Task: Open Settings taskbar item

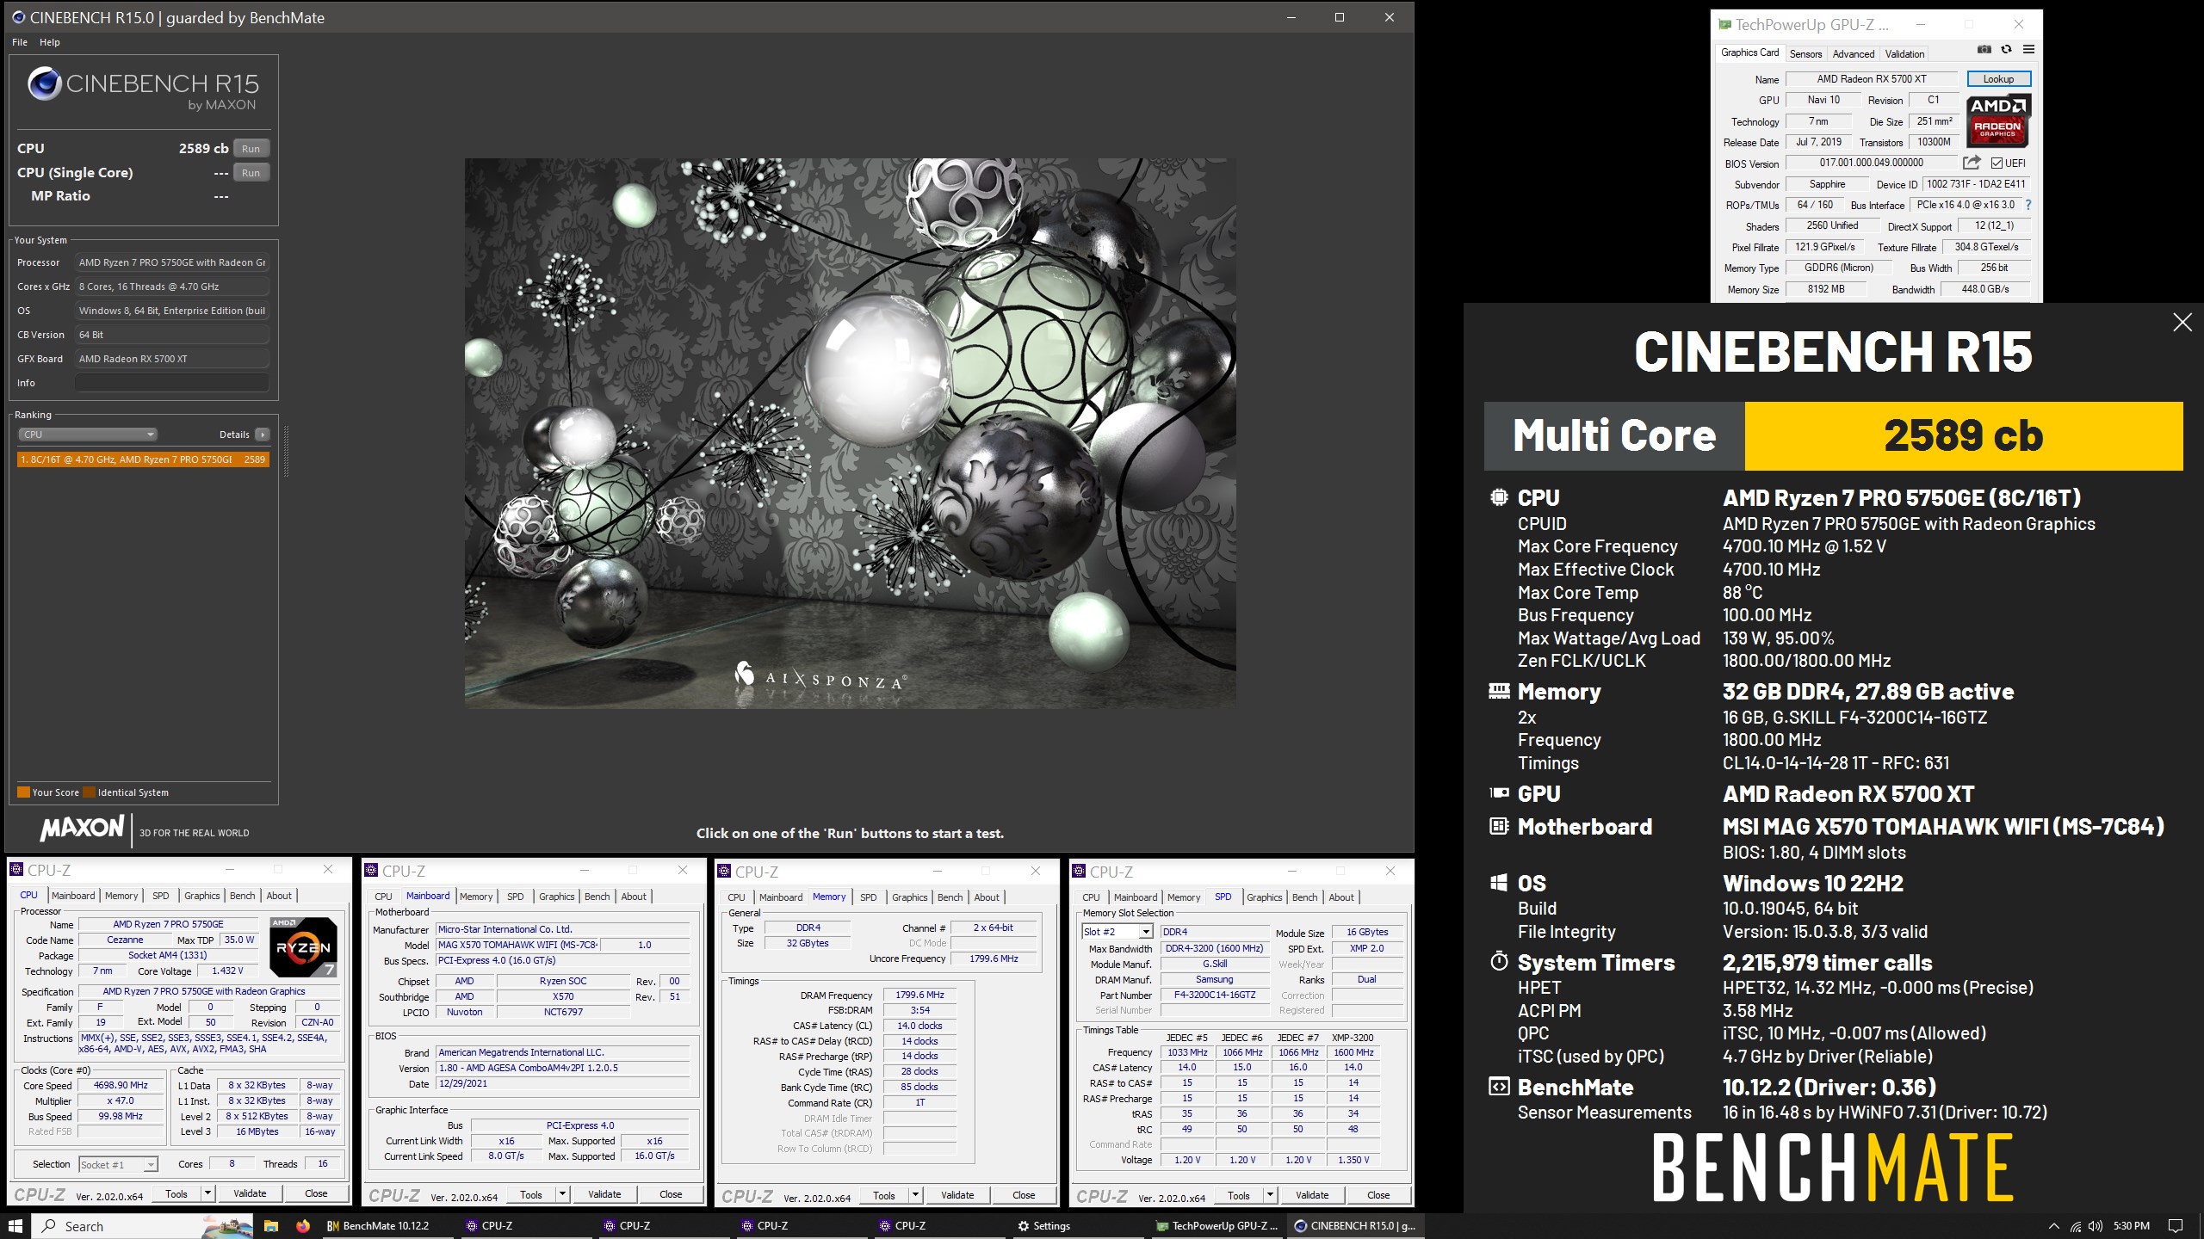Action: [1043, 1226]
